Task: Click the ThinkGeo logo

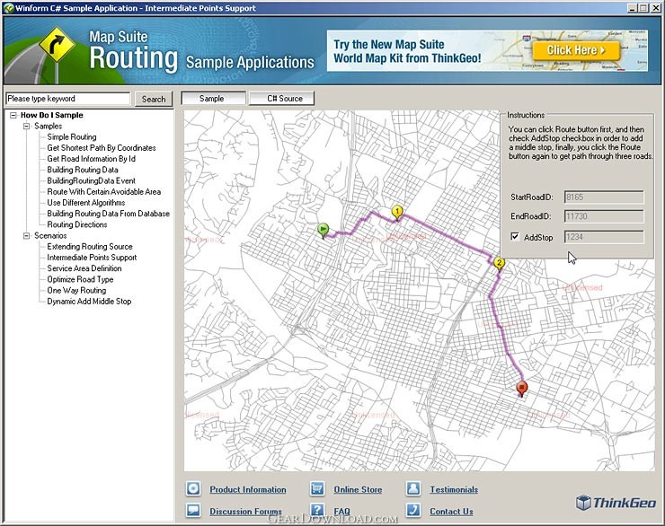Action: coord(616,503)
